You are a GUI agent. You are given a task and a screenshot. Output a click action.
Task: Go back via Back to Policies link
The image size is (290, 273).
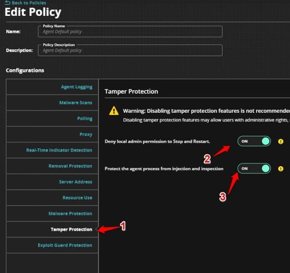[x=25, y=3]
